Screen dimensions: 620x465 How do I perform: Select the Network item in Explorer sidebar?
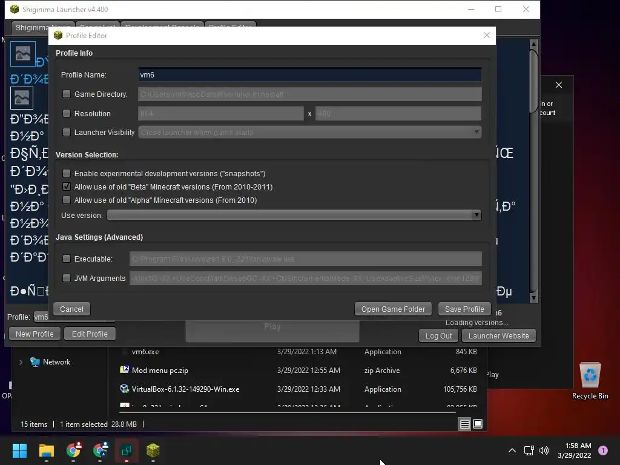pyautogui.click(x=56, y=362)
